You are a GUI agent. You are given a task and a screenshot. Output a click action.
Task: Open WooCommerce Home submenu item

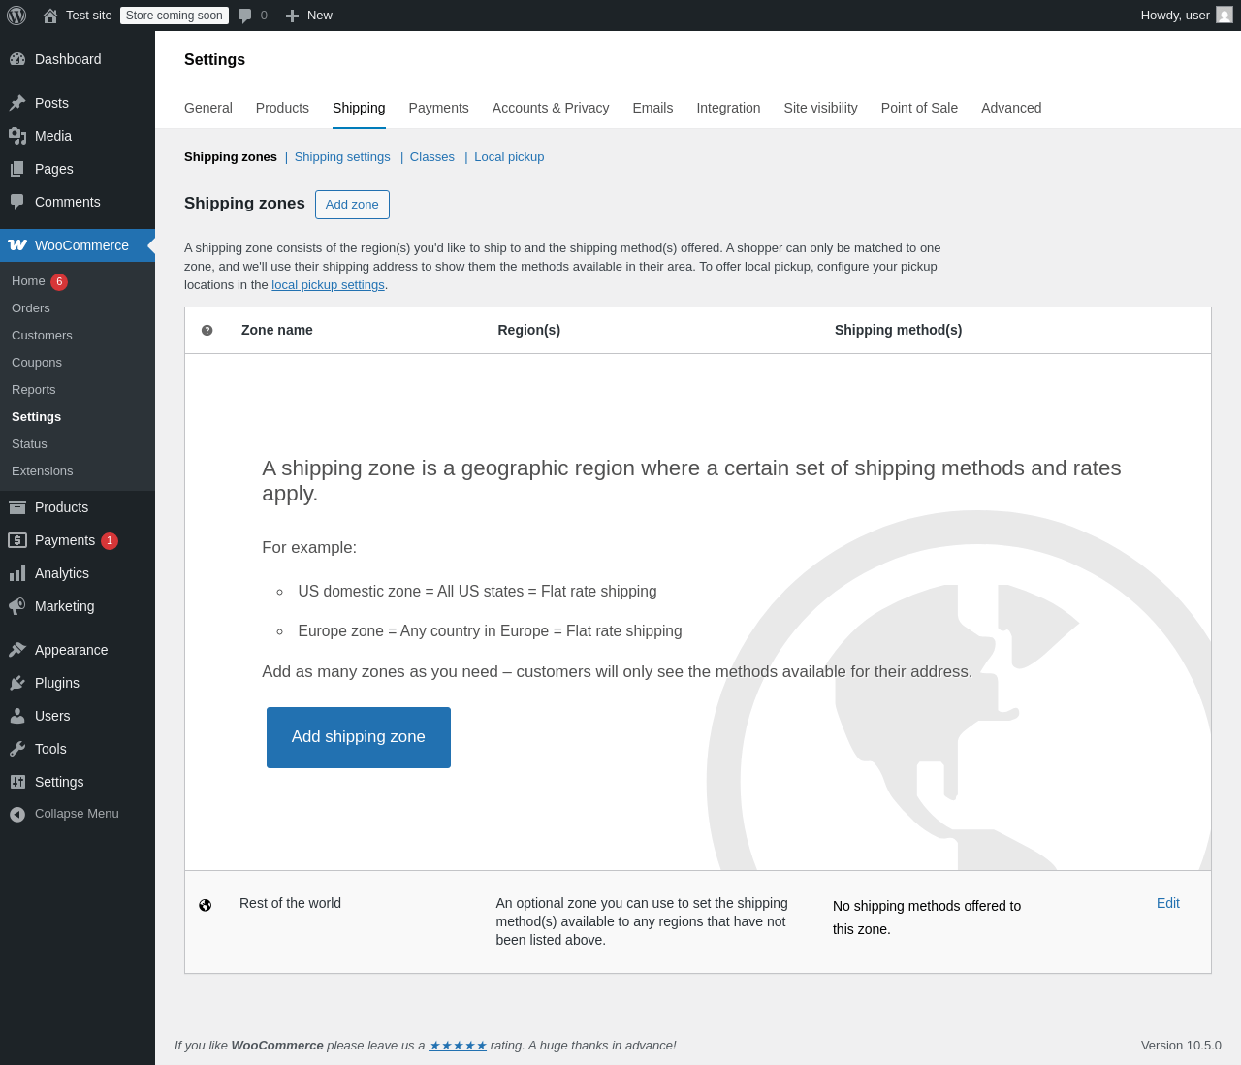pos(28,281)
